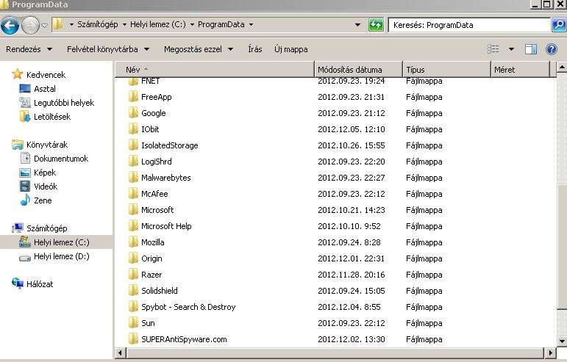Select the Razer folder
This screenshot has height=362, width=567.
pyautogui.click(x=151, y=275)
